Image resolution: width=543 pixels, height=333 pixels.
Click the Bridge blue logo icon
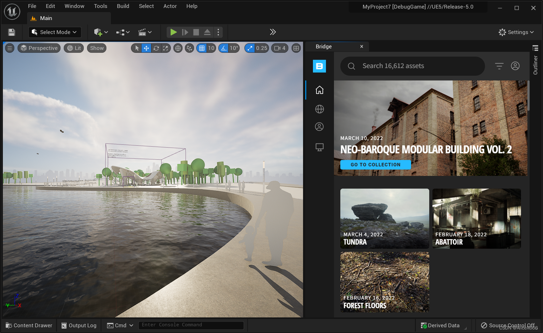pos(319,66)
